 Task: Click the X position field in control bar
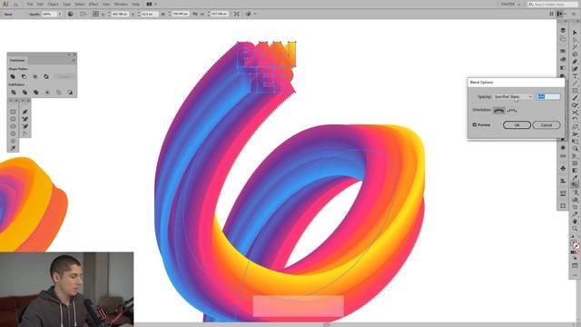121,15
